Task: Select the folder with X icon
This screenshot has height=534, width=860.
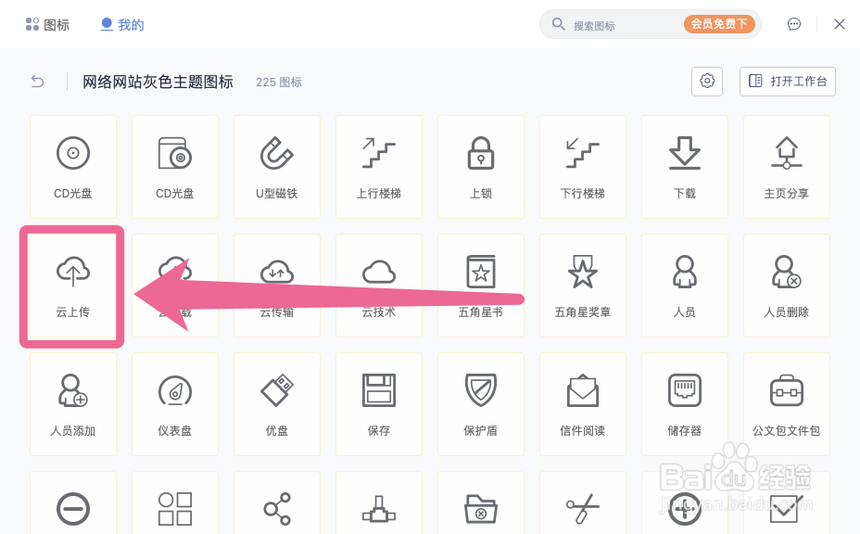Action: [481, 508]
